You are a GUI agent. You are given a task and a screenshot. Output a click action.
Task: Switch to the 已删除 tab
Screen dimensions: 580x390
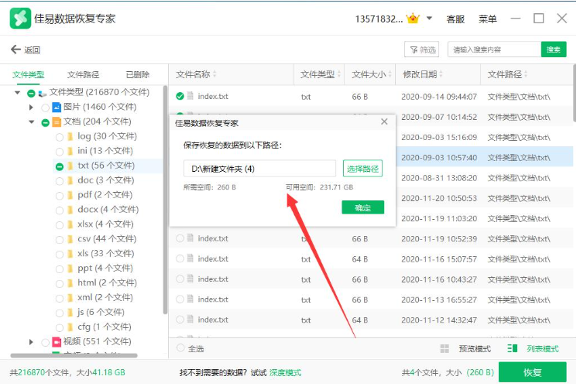[x=138, y=75]
